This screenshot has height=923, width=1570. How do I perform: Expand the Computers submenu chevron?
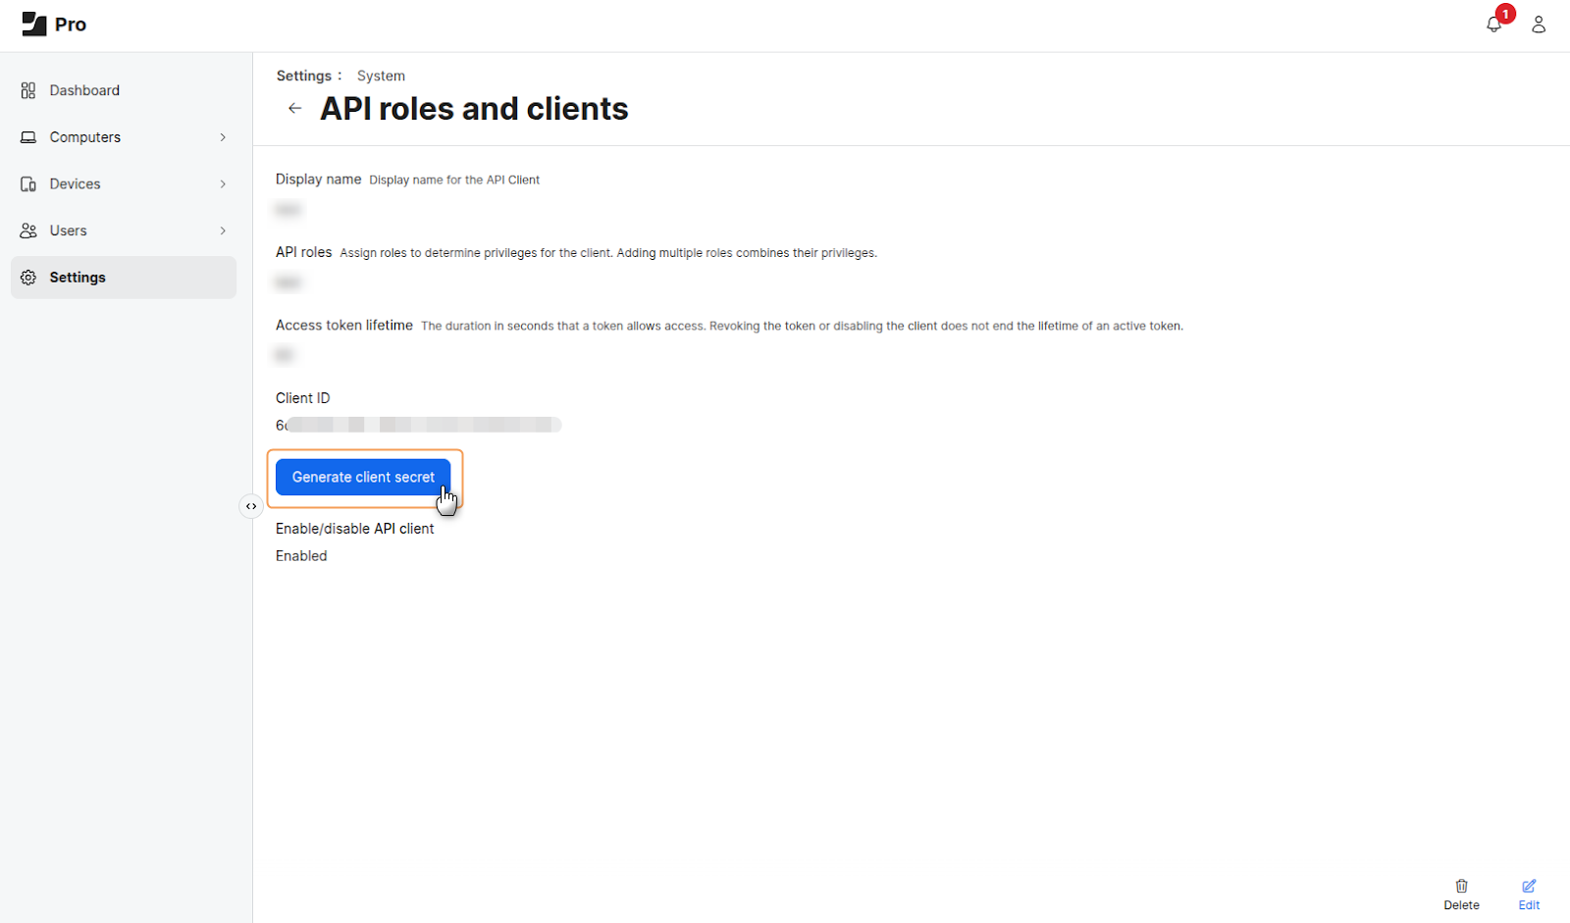point(223,137)
